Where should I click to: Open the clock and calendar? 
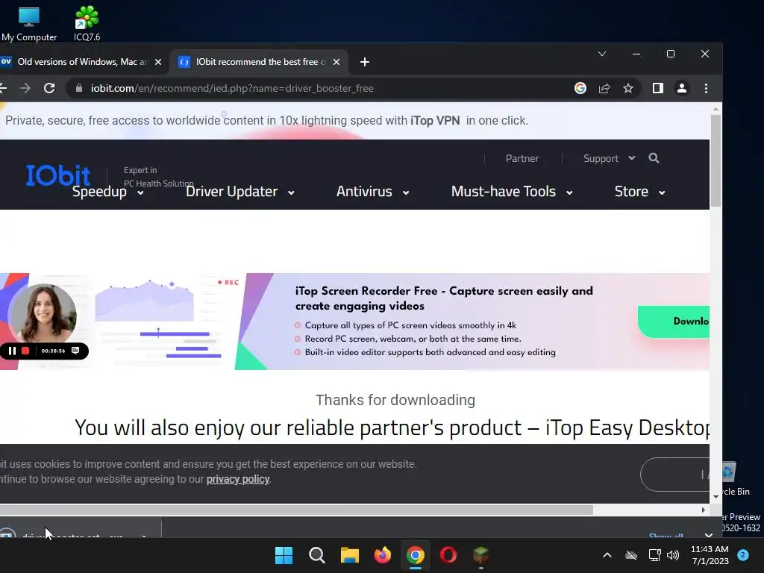[710, 555]
